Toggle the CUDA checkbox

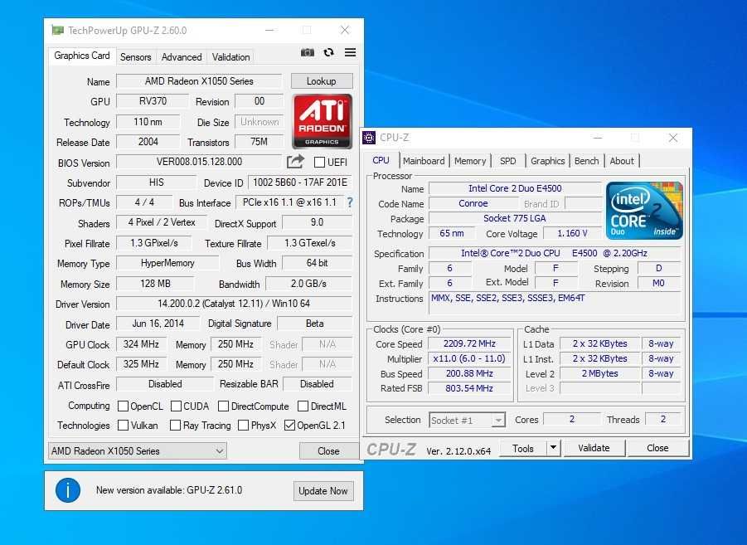point(176,406)
